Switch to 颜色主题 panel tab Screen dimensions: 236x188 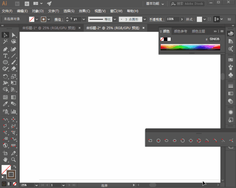click(198, 31)
